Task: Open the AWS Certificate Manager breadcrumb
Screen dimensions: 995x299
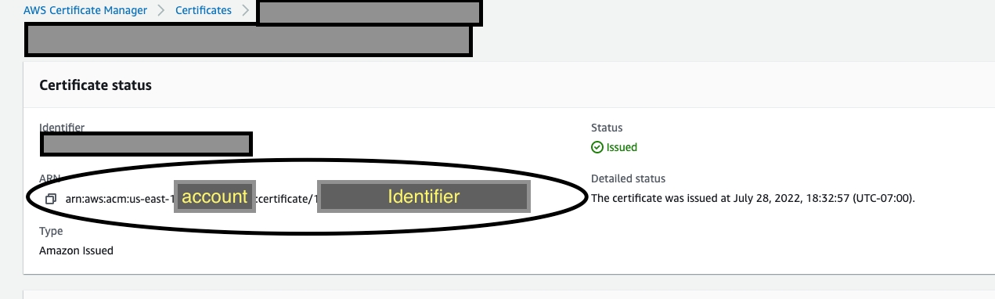Action: click(85, 11)
